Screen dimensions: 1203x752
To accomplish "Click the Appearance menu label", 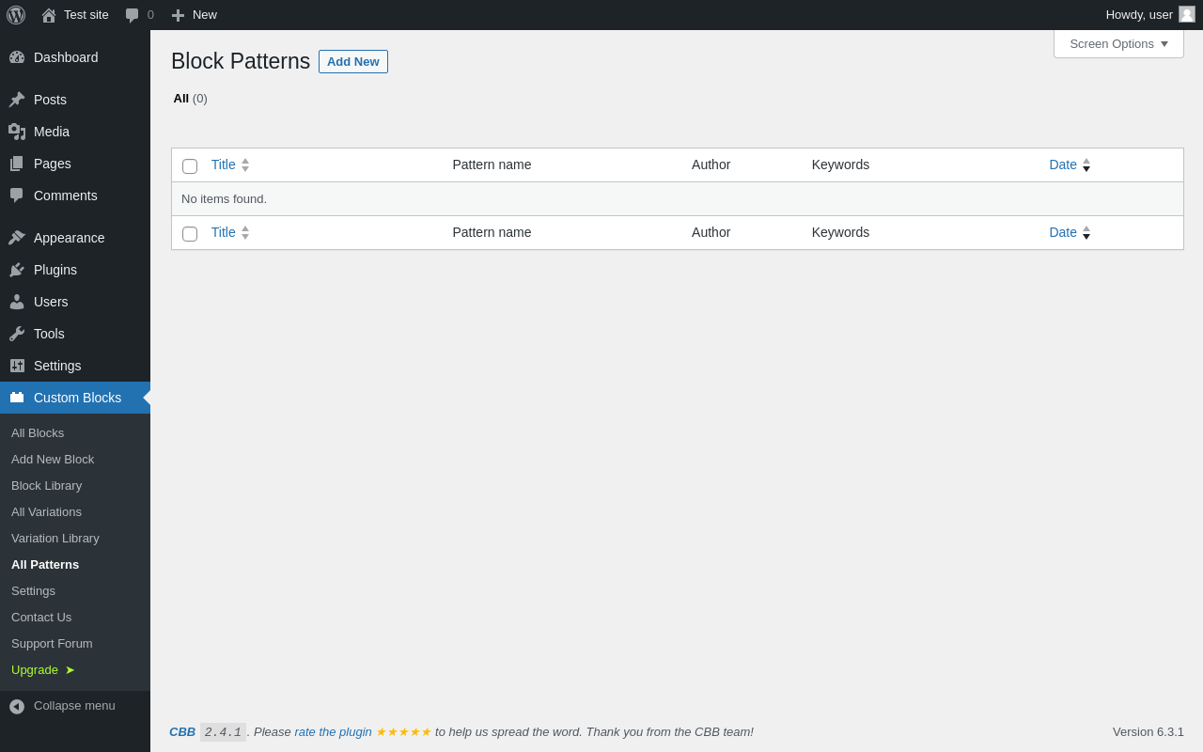I will (x=70, y=238).
